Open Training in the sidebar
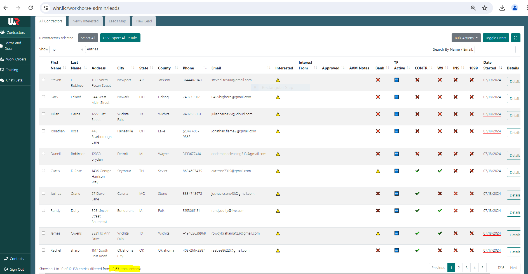528x274 pixels. [x=15, y=70]
